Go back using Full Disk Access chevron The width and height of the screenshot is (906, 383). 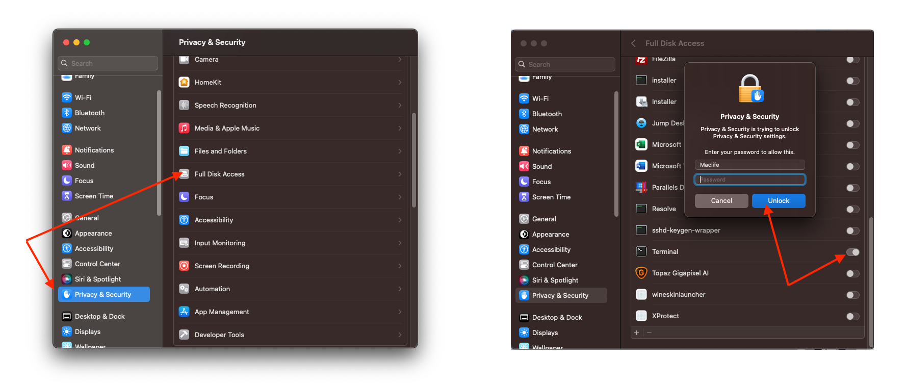pos(633,43)
